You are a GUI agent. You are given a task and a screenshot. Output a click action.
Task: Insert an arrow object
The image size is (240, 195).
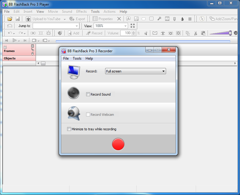pos(159,19)
